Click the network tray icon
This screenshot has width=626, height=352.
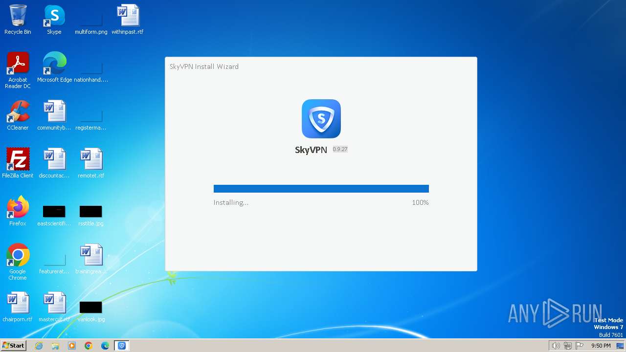[x=568, y=346]
